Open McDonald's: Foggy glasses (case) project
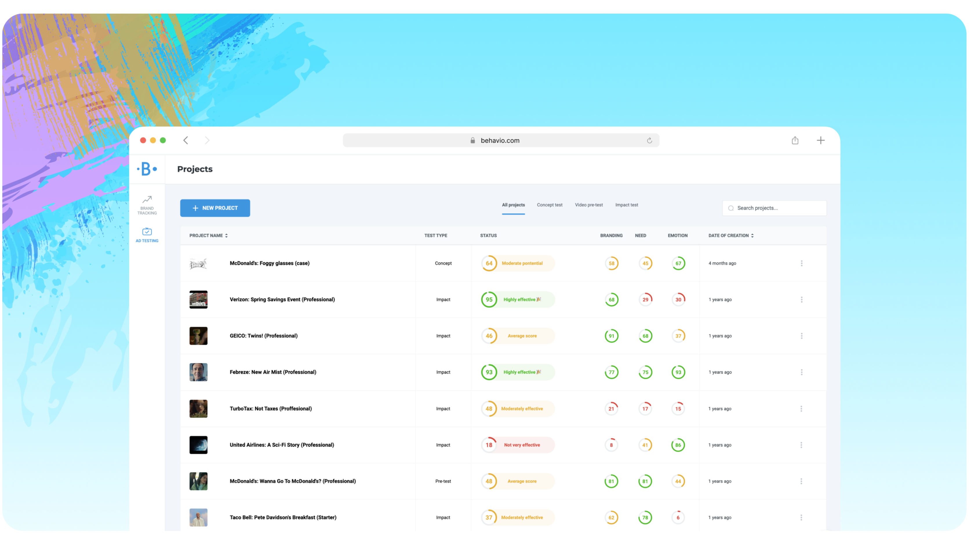The image size is (969, 545). point(269,263)
